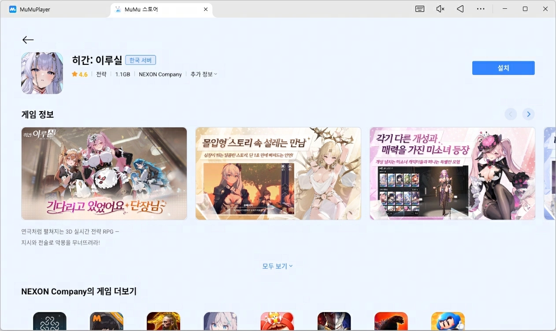The width and height of the screenshot is (556, 331).
Task: Switch to the MuMu 스토어 tab
Action: pyautogui.click(x=162, y=9)
